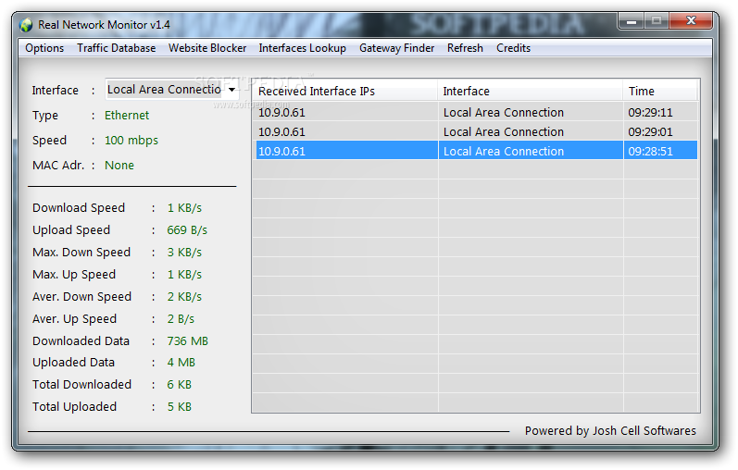
Task: Click the Powered by Josh Cell Softwares text
Action: click(x=610, y=431)
